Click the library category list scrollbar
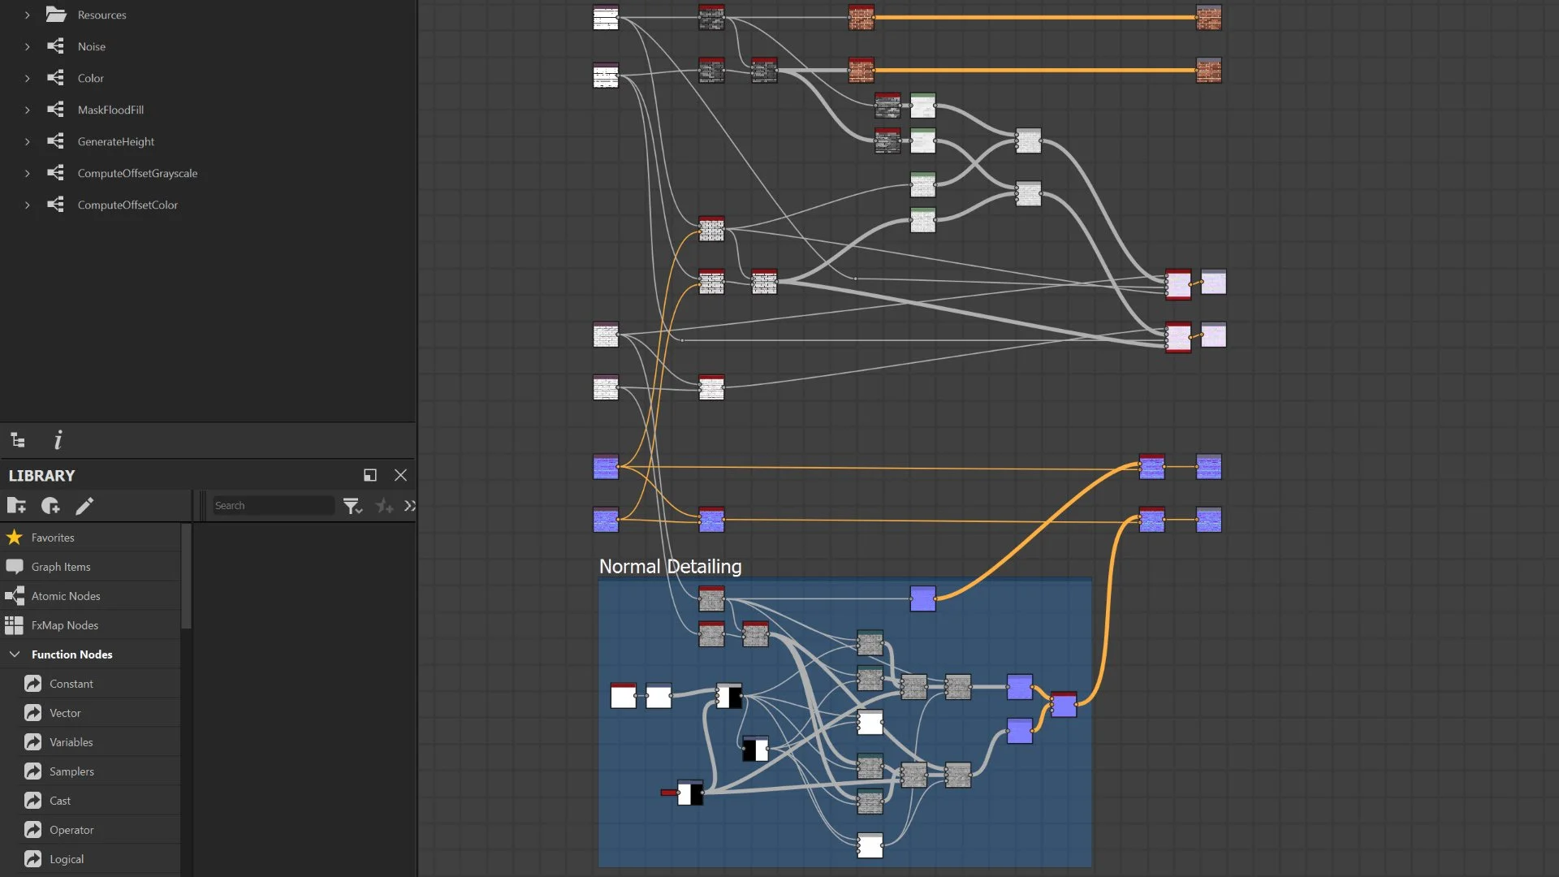 pos(186,577)
